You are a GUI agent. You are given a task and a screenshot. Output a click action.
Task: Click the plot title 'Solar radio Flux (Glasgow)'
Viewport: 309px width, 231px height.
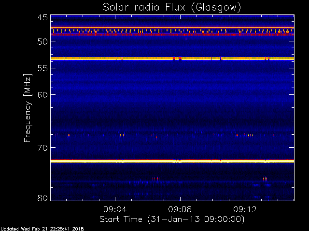[x=172, y=8]
